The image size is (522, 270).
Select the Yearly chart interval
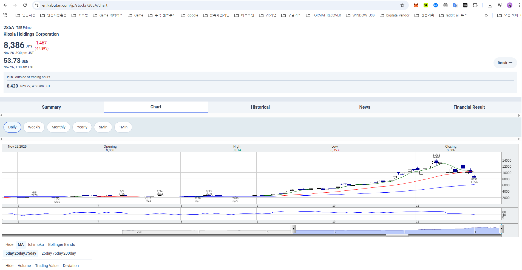[x=82, y=127]
